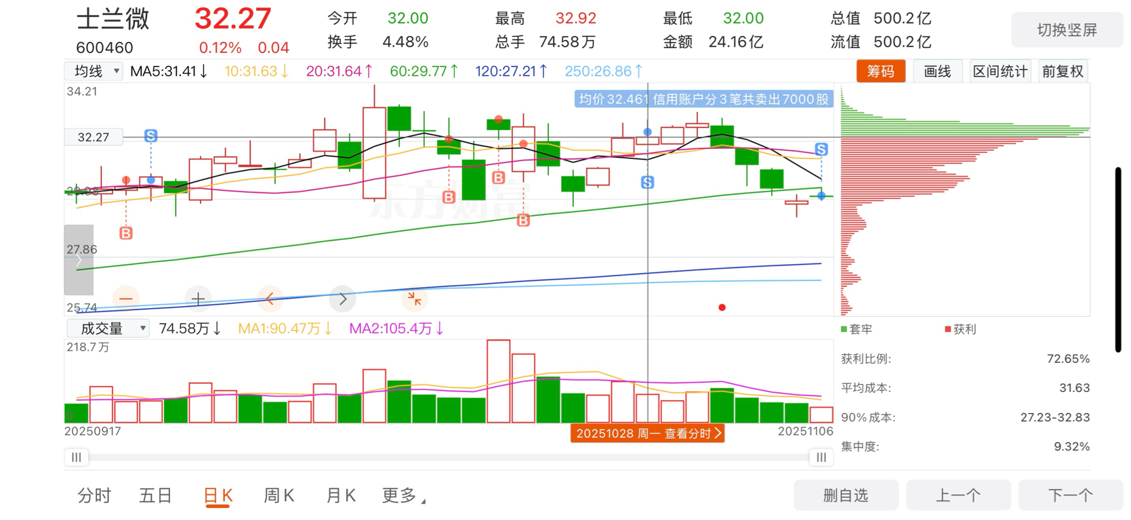1131x520 pixels.
Task: Click 获利比例 value 72.65%
Action: click(1068, 359)
